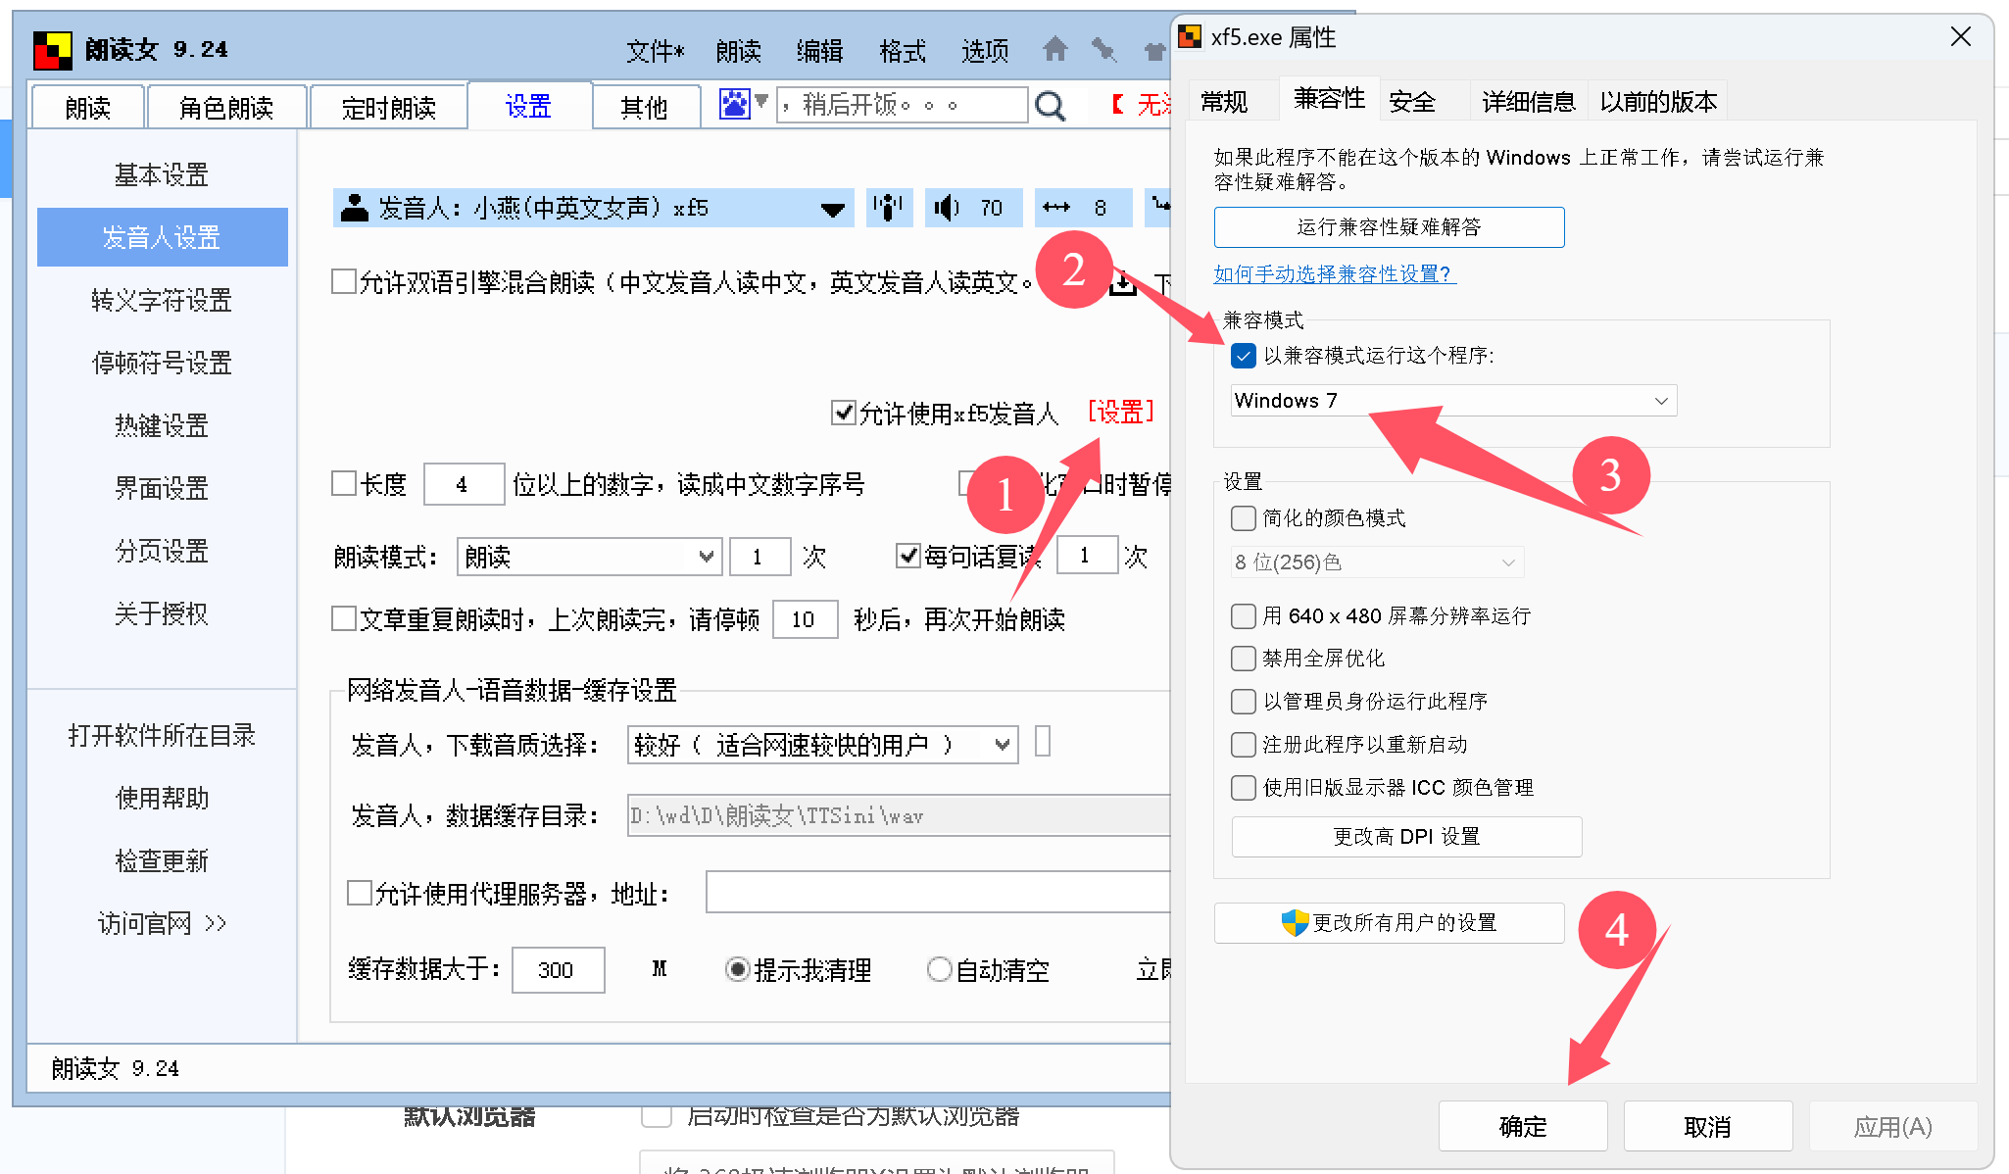Image resolution: width=2009 pixels, height=1174 pixels.
Task: Click the proxy server address field
Action: coord(939,893)
